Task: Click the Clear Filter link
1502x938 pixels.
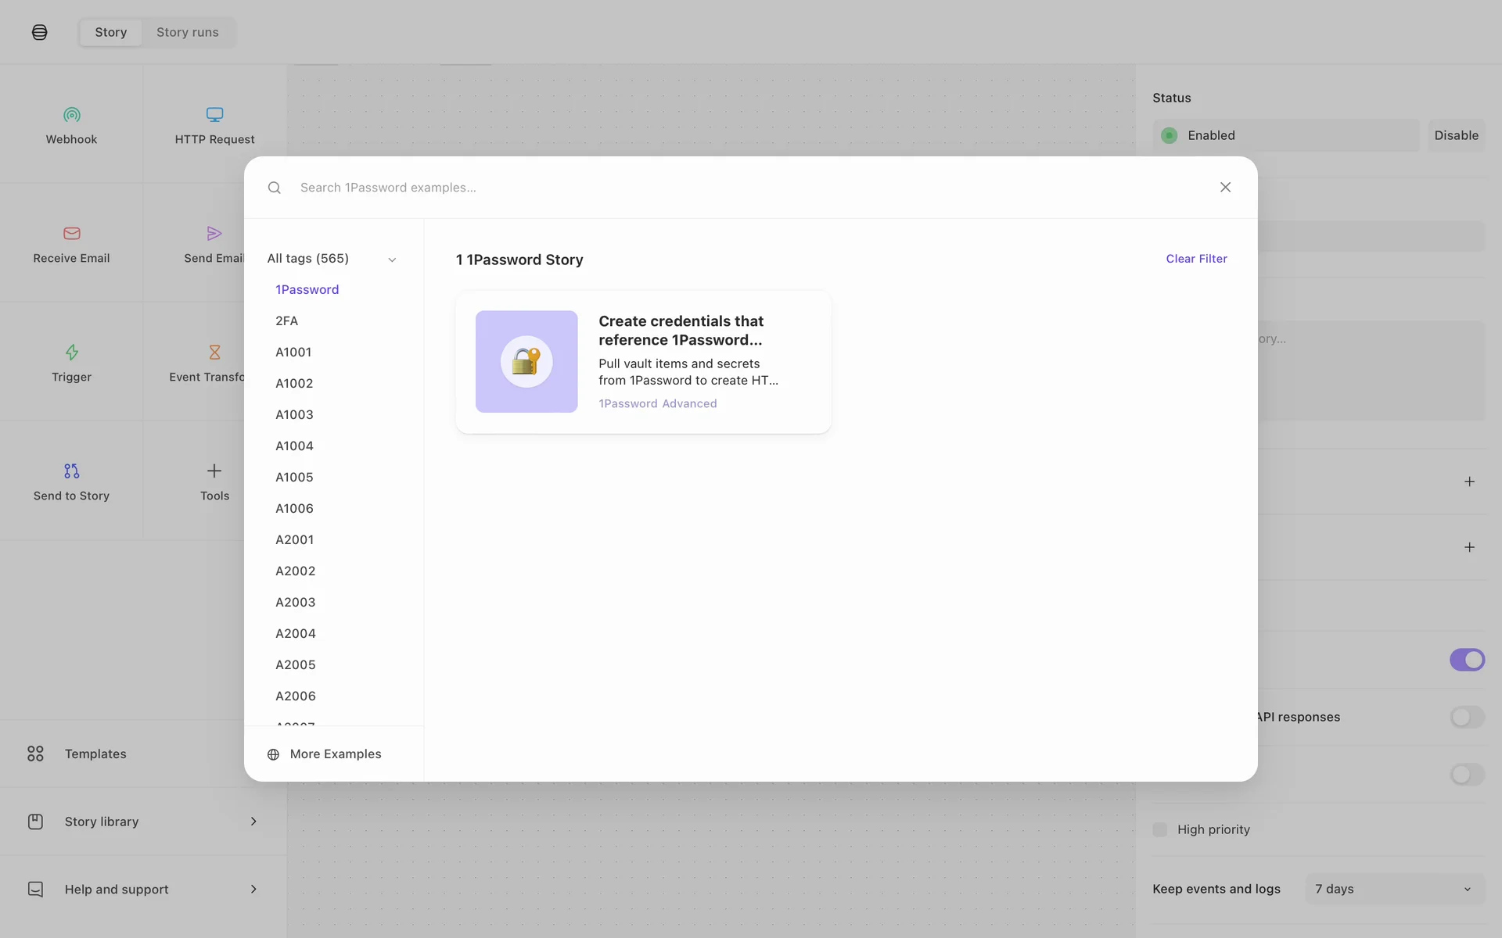Action: point(1196,259)
